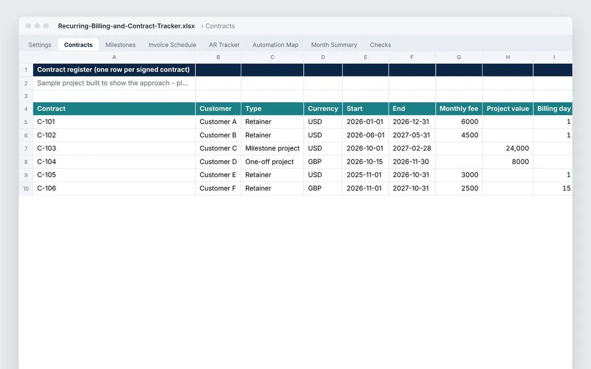Open the Checks tab
The height and width of the screenshot is (369, 591).
(381, 45)
